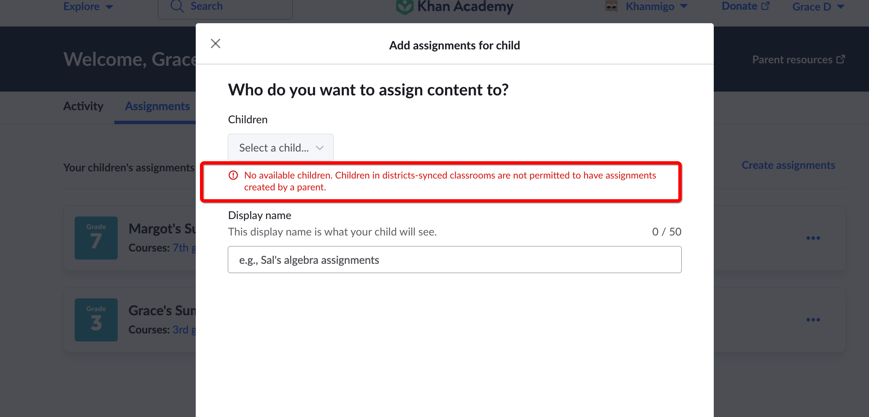Open the Select a child dropdown

click(281, 147)
